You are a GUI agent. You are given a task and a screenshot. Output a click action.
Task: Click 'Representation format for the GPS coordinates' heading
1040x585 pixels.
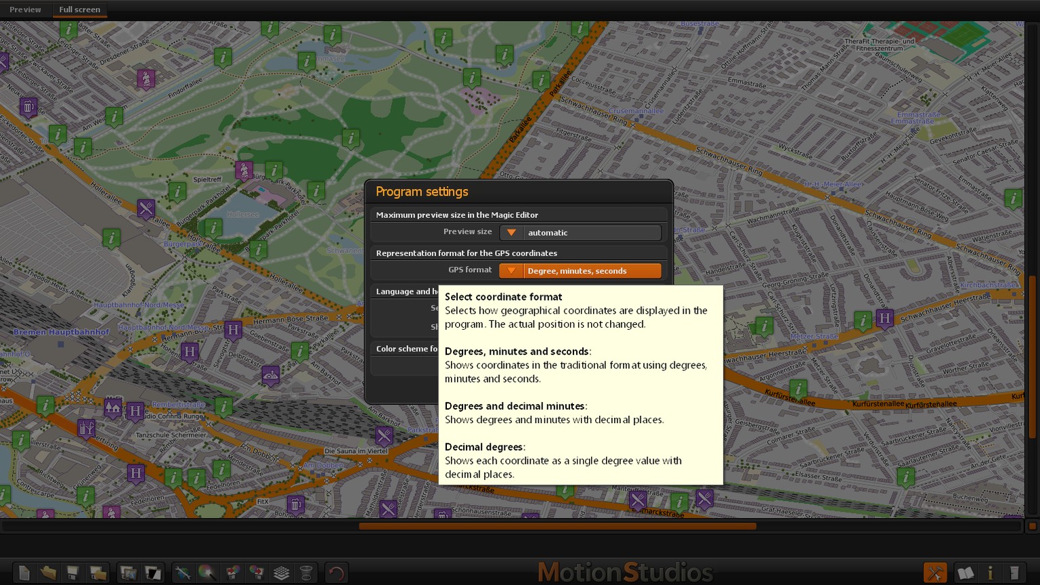pos(467,253)
